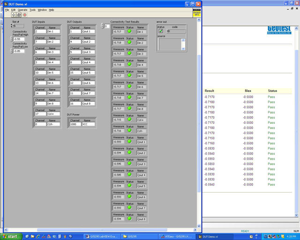Click the front panel vertical scrollbar thumb
Viewport: 300px width, 240px height.
pos(199,123)
